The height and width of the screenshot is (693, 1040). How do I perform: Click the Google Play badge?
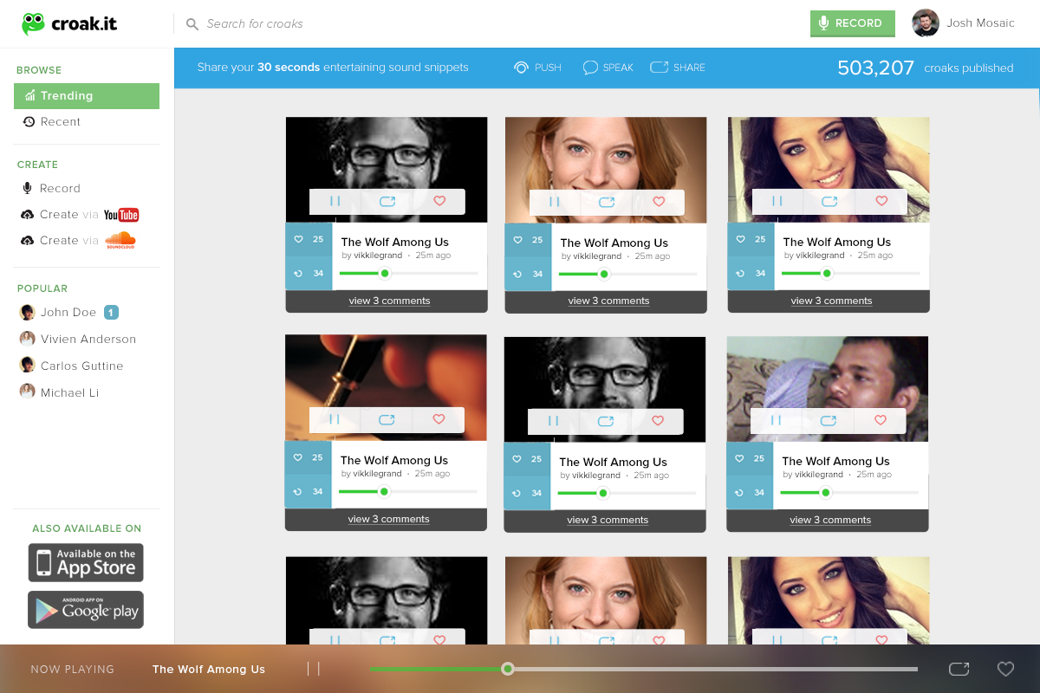point(86,610)
